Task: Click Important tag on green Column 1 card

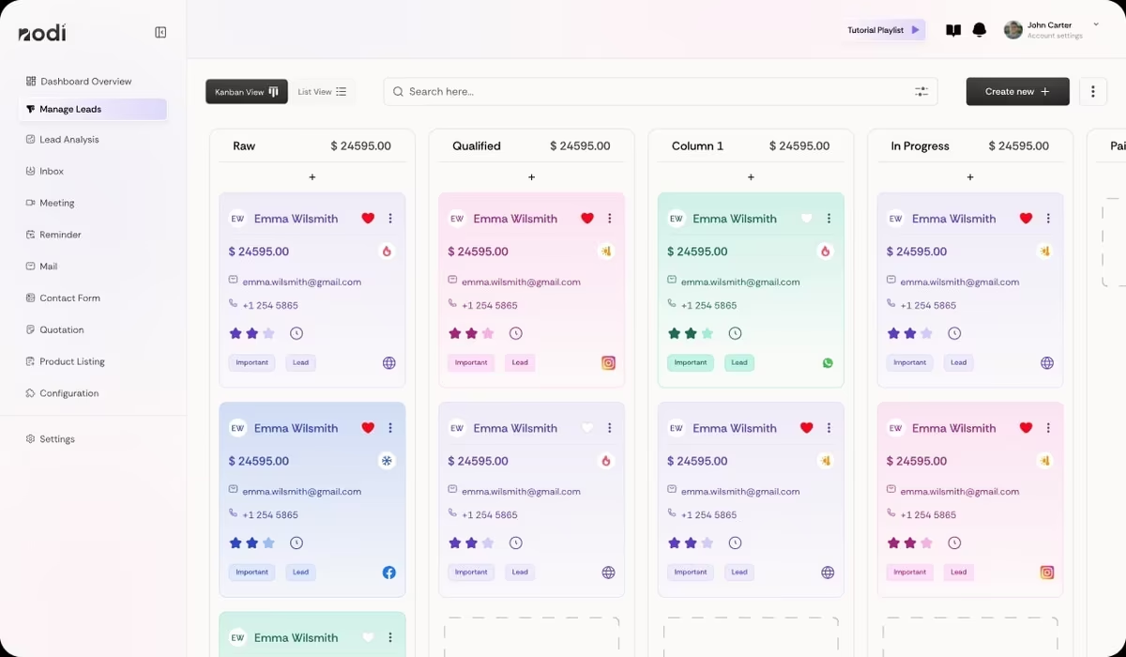Action: [691, 362]
